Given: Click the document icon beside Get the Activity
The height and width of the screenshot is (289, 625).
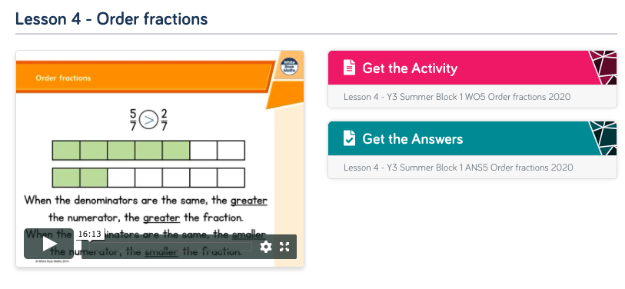Looking at the screenshot, I should tap(349, 68).
